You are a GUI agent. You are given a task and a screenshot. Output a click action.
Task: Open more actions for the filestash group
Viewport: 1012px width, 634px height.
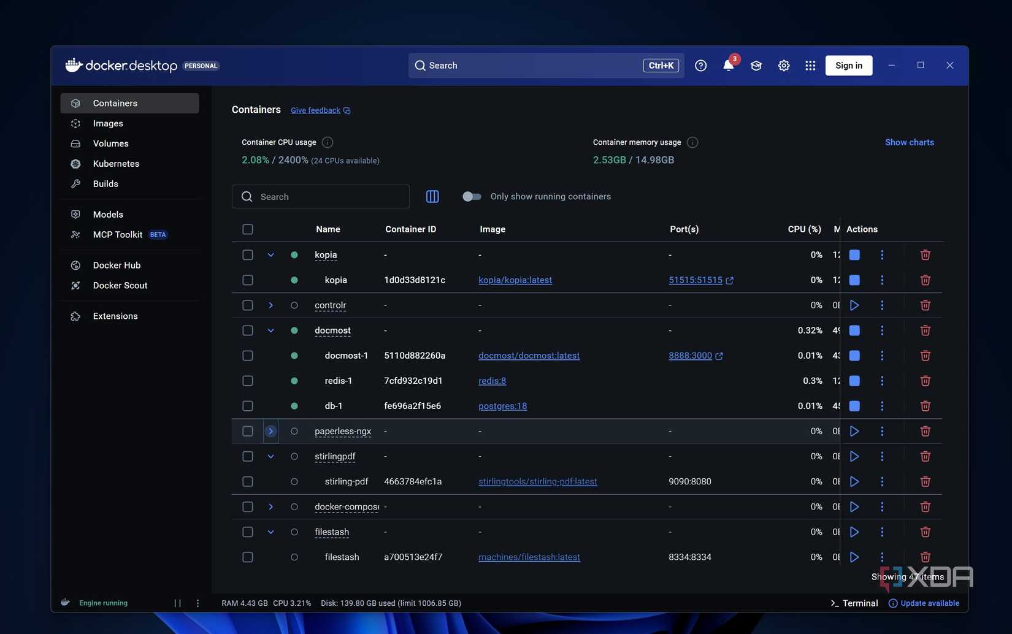pos(882,532)
